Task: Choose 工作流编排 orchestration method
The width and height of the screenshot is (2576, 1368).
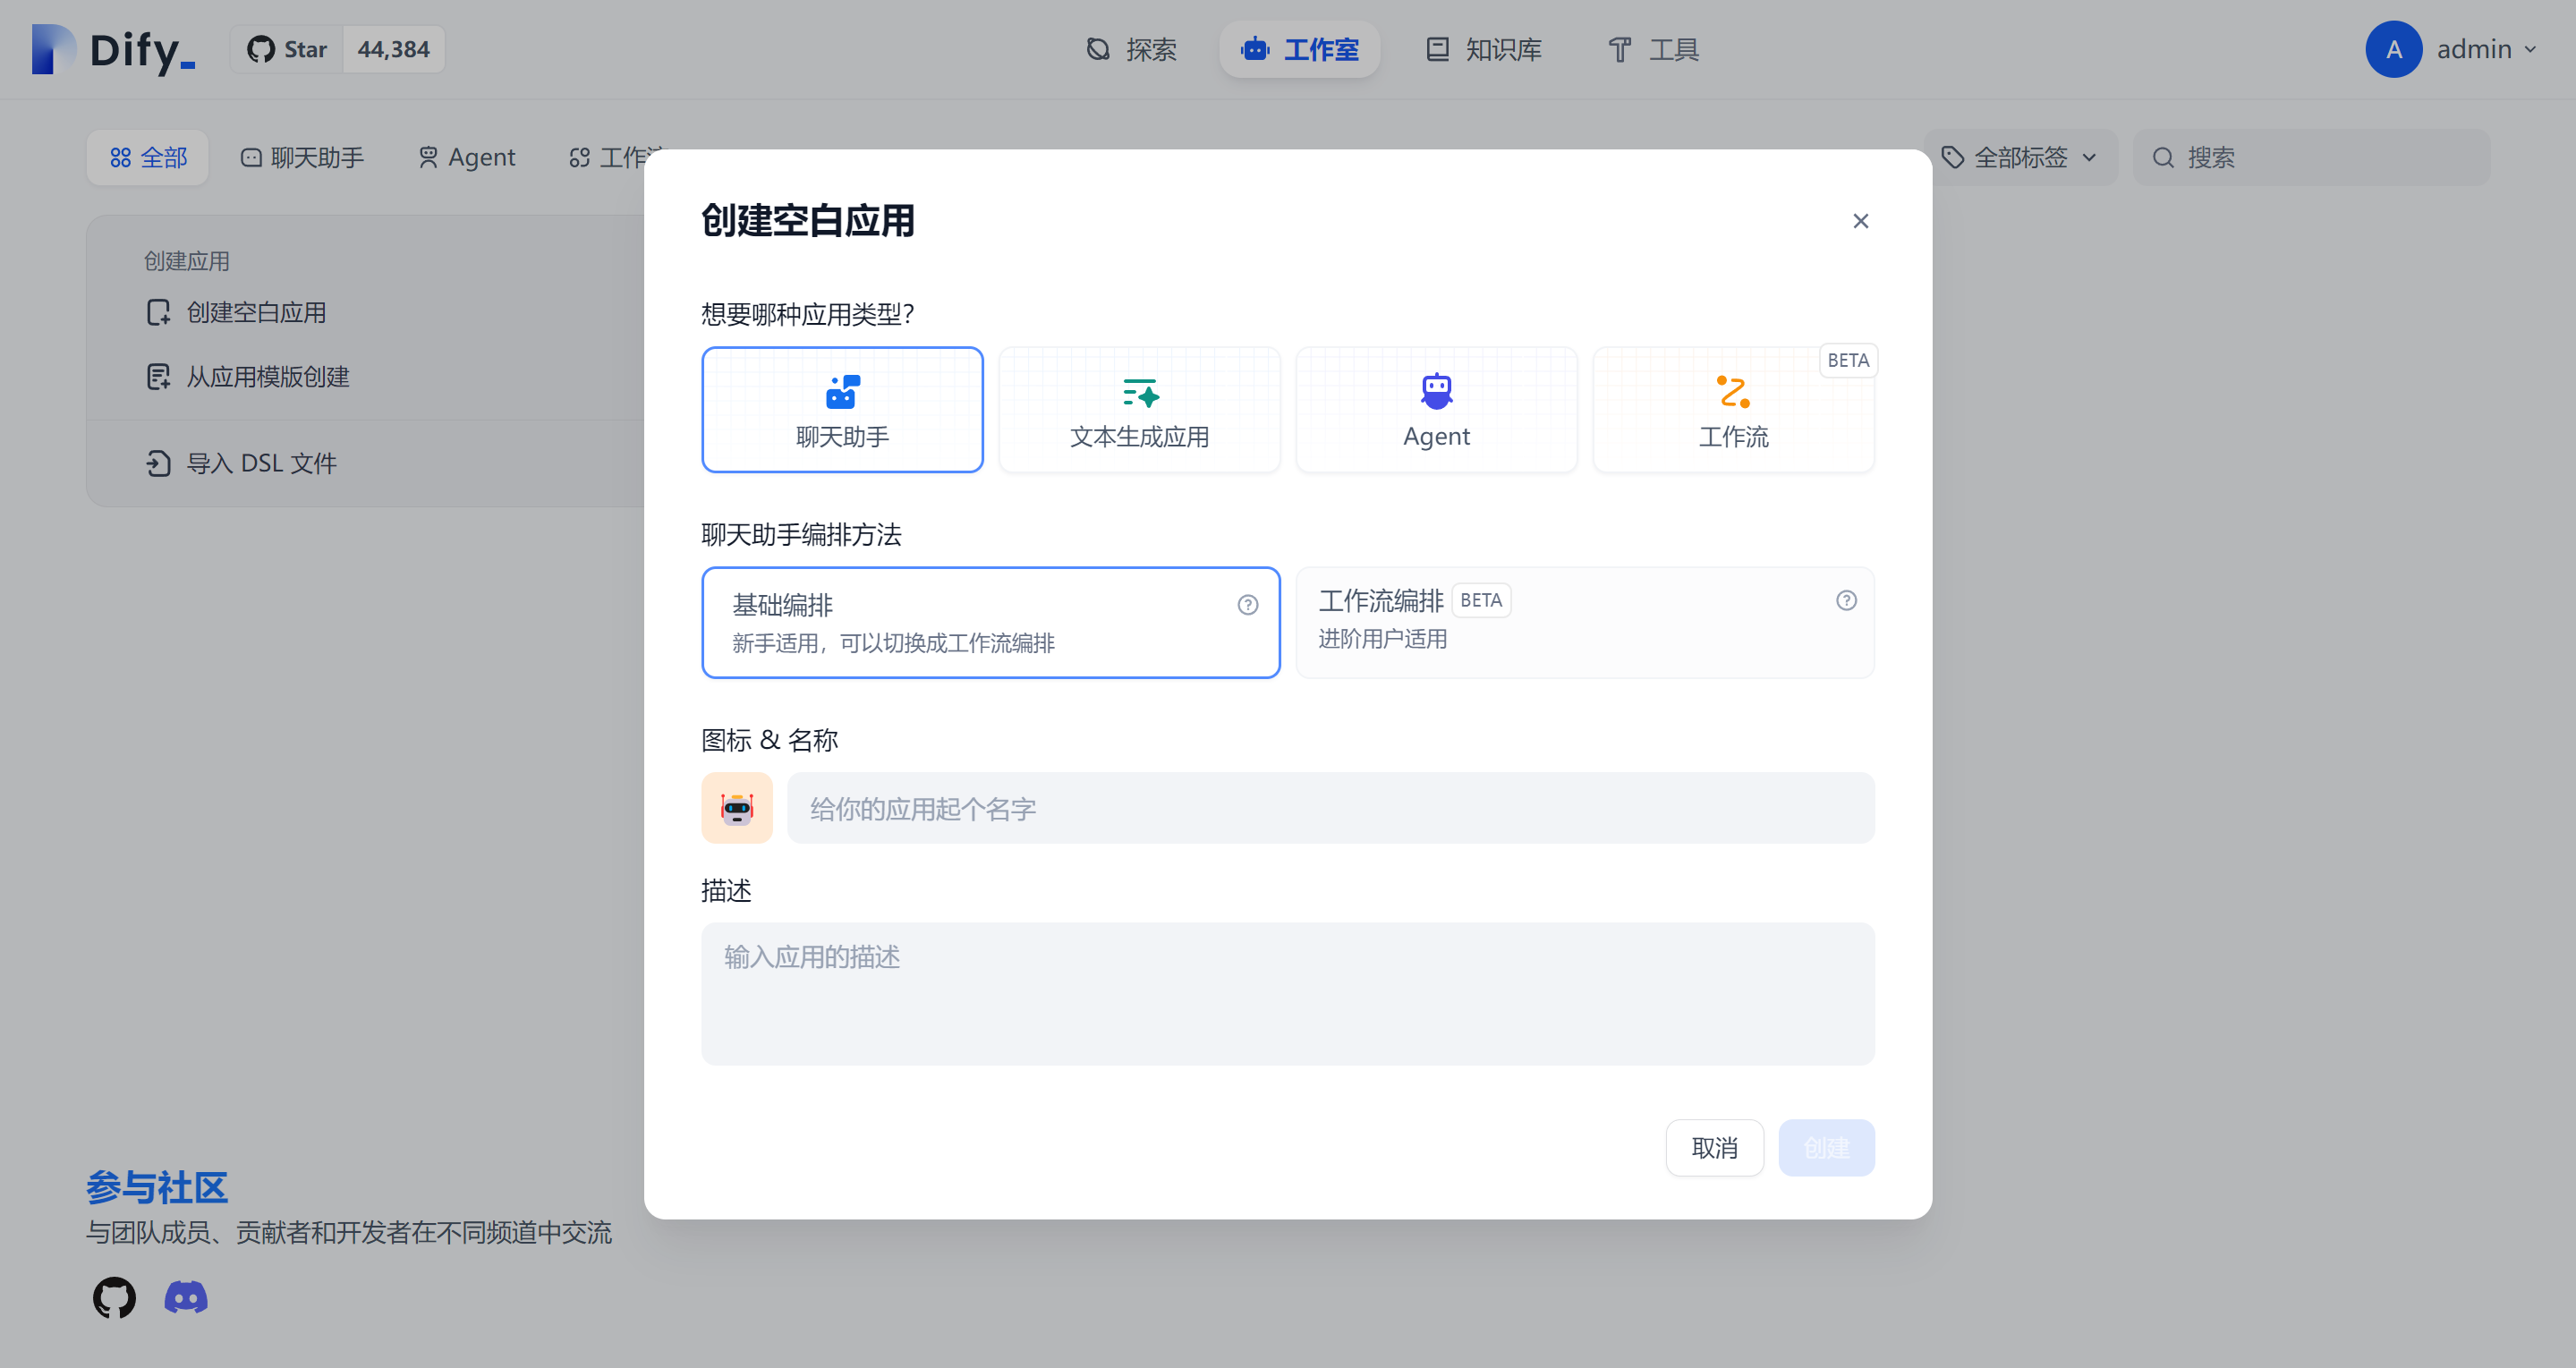Action: point(1584,622)
